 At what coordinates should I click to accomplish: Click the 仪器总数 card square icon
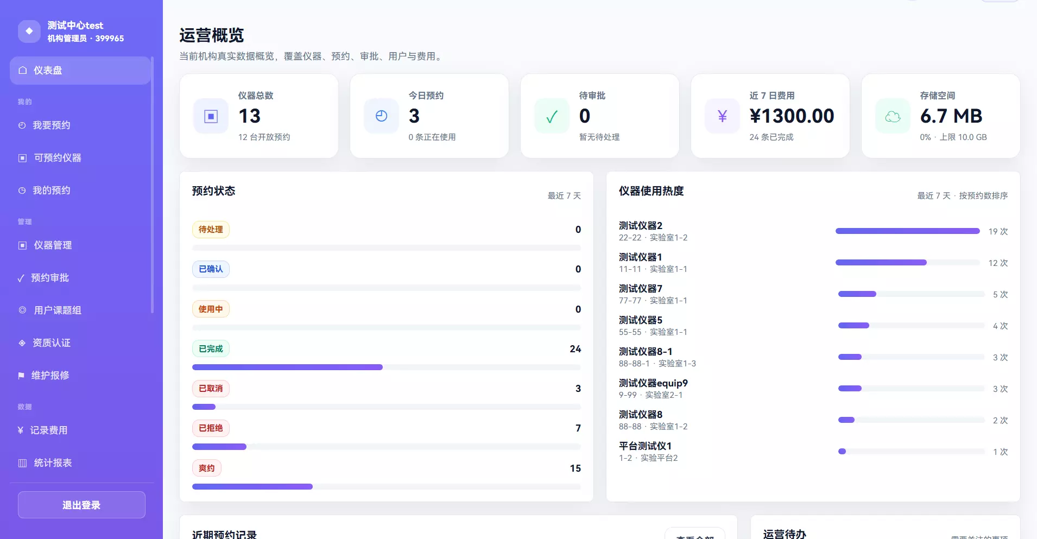click(211, 116)
